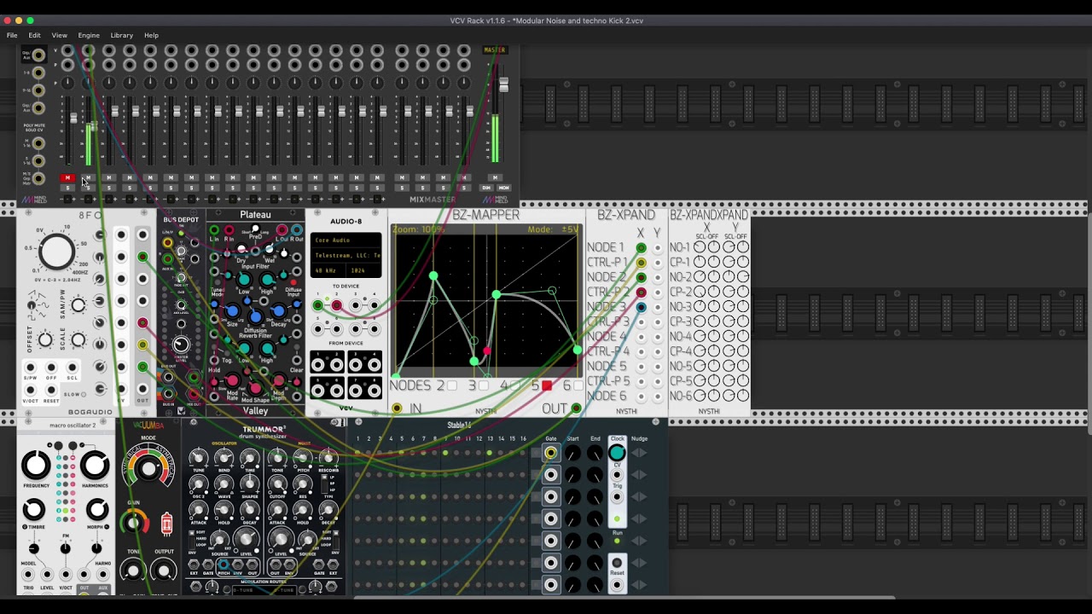Viewport: 1092px width, 614px height.
Task: Click the 8FO SAM/PW knob
Action: (x=78, y=304)
